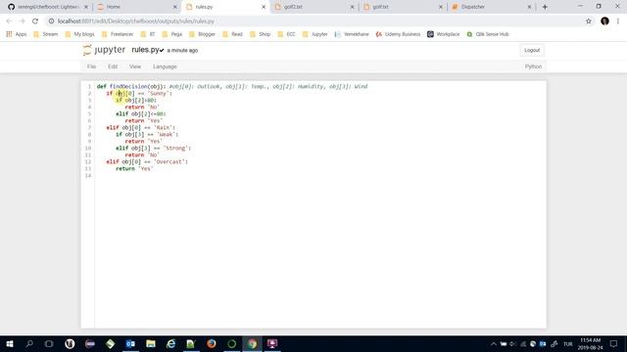
Task: Bookmark this page with the star icon
Action: [589, 22]
